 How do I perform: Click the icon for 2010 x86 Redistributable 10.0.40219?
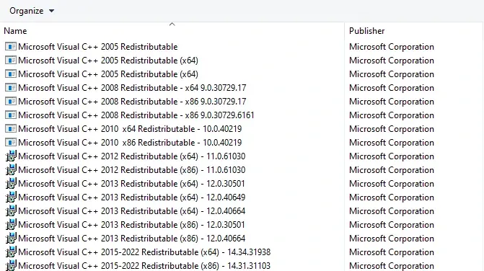[11, 143]
